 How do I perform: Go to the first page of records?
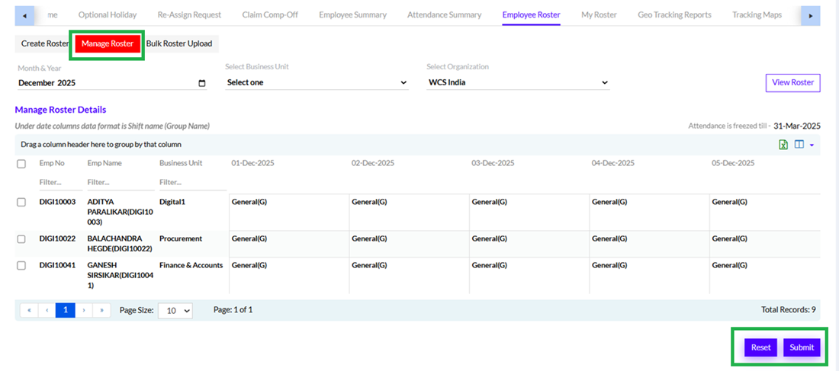(x=28, y=310)
